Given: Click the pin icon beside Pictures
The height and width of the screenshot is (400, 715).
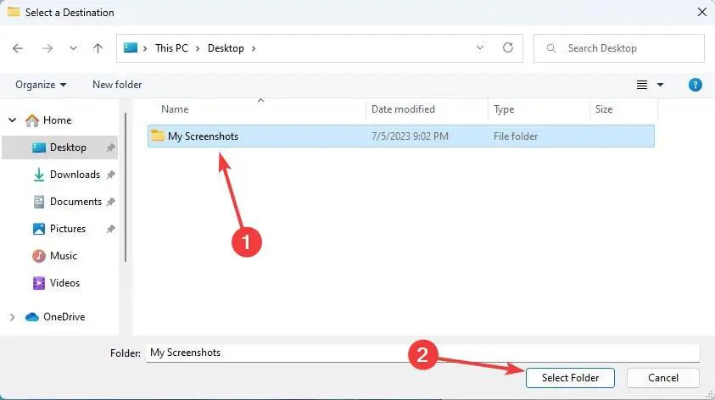Looking at the screenshot, I should click(x=110, y=229).
